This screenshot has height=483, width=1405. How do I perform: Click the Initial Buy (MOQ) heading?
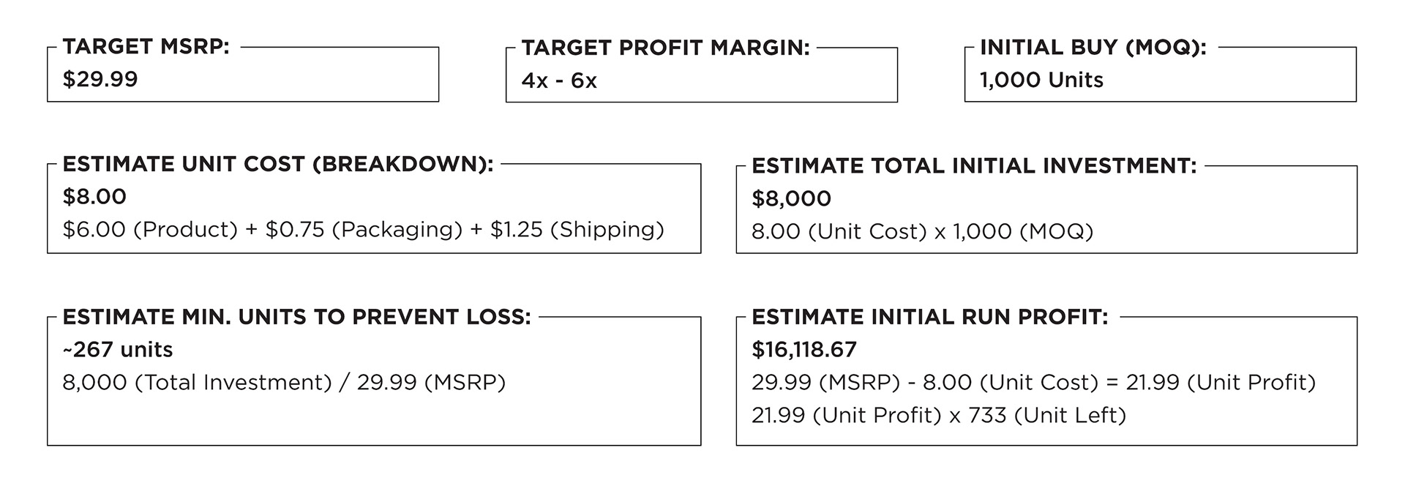tap(1093, 48)
